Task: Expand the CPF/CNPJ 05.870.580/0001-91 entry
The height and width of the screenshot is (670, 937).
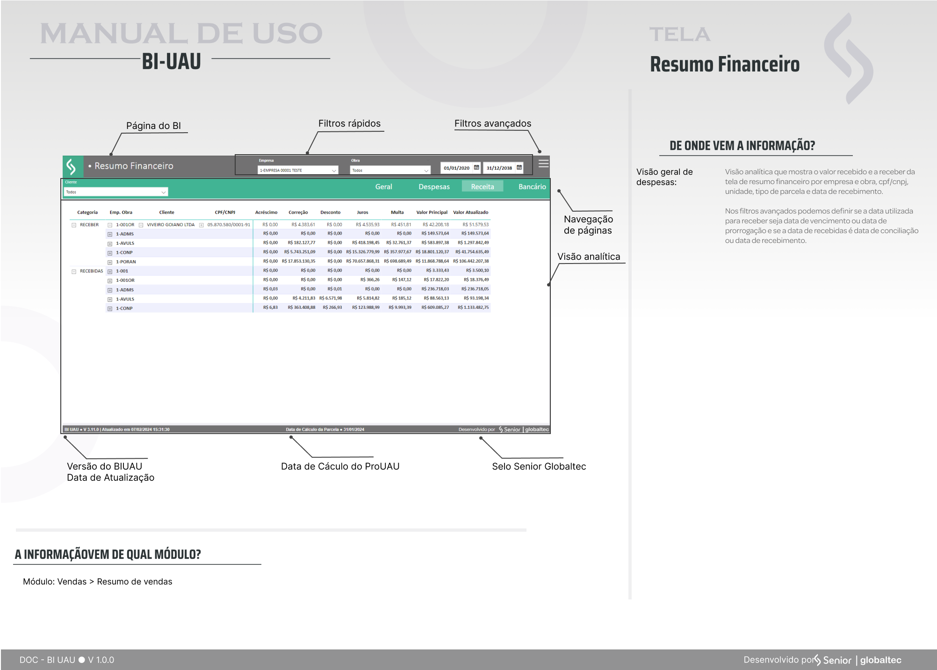Action: tap(202, 225)
